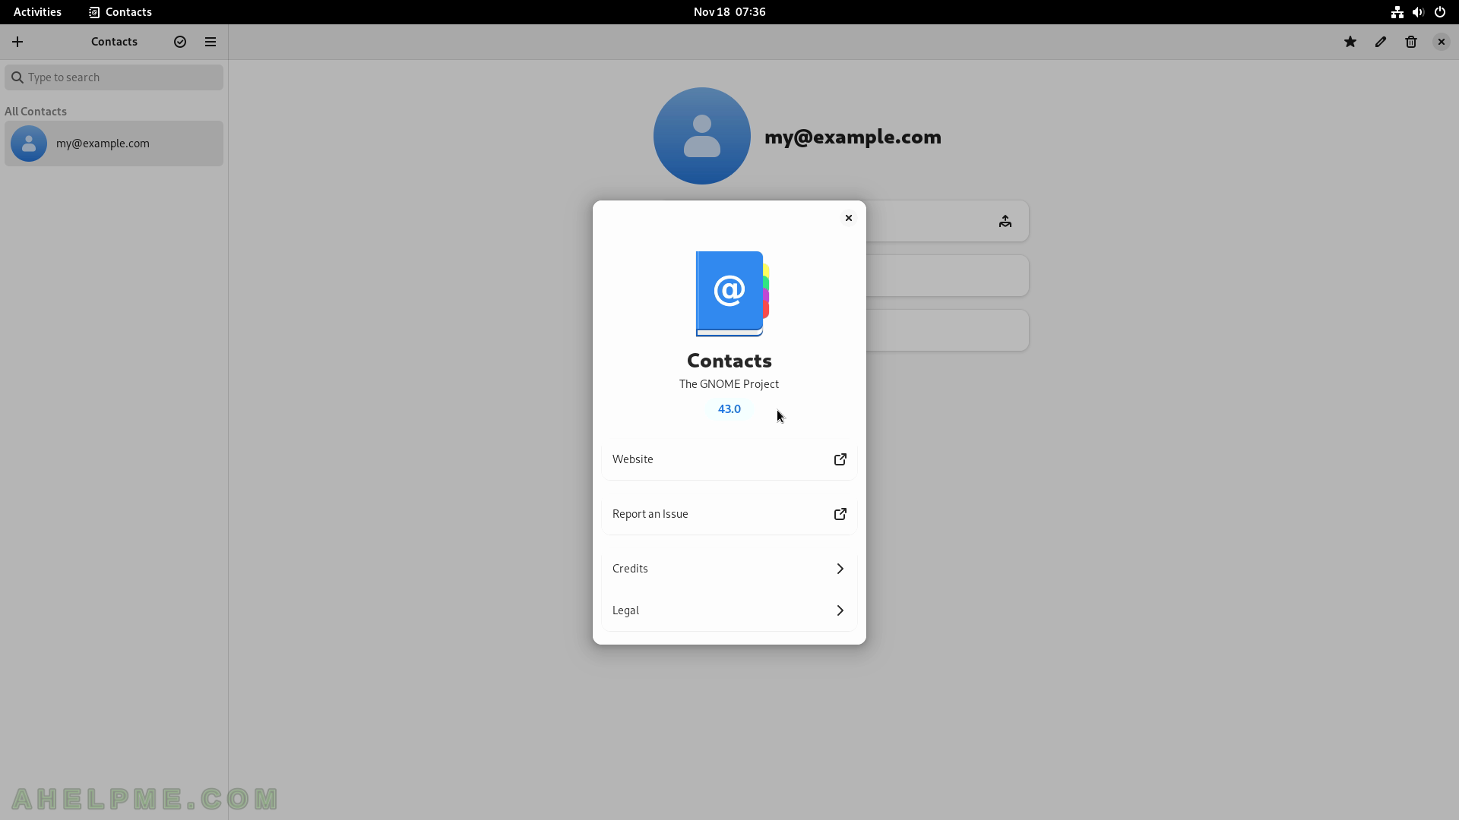Click the 43.0 version button
The width and height of the screenshot is (1459, 820).
pos(729,409)
